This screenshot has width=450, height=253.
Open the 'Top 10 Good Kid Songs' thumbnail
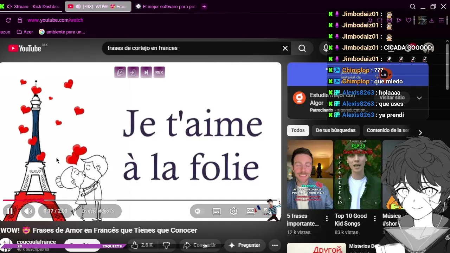[358, 175]
